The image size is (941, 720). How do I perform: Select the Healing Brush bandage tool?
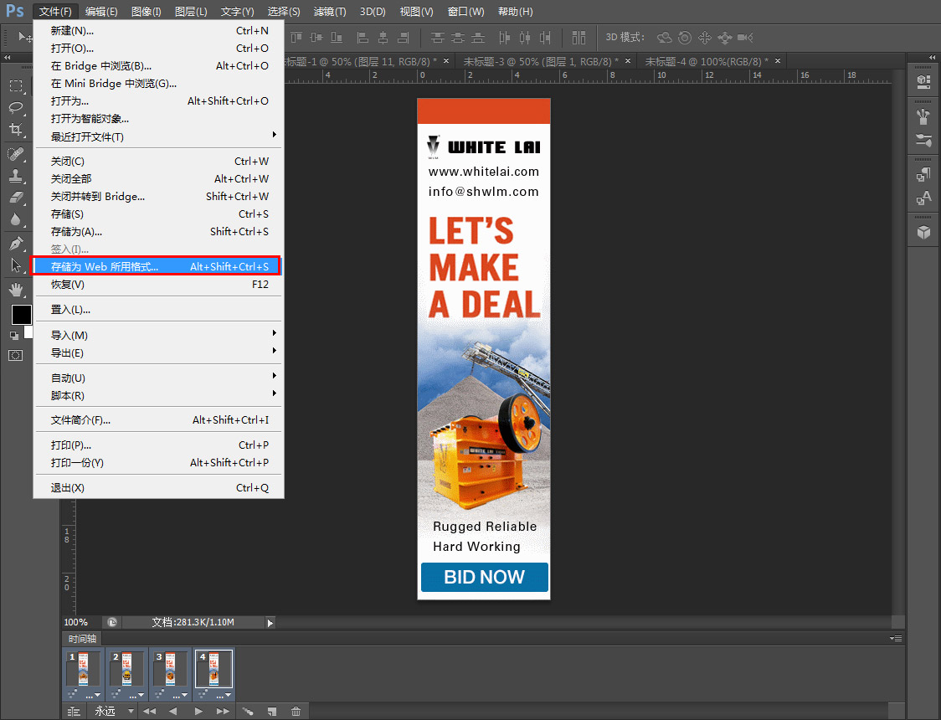tap(16, 154)
